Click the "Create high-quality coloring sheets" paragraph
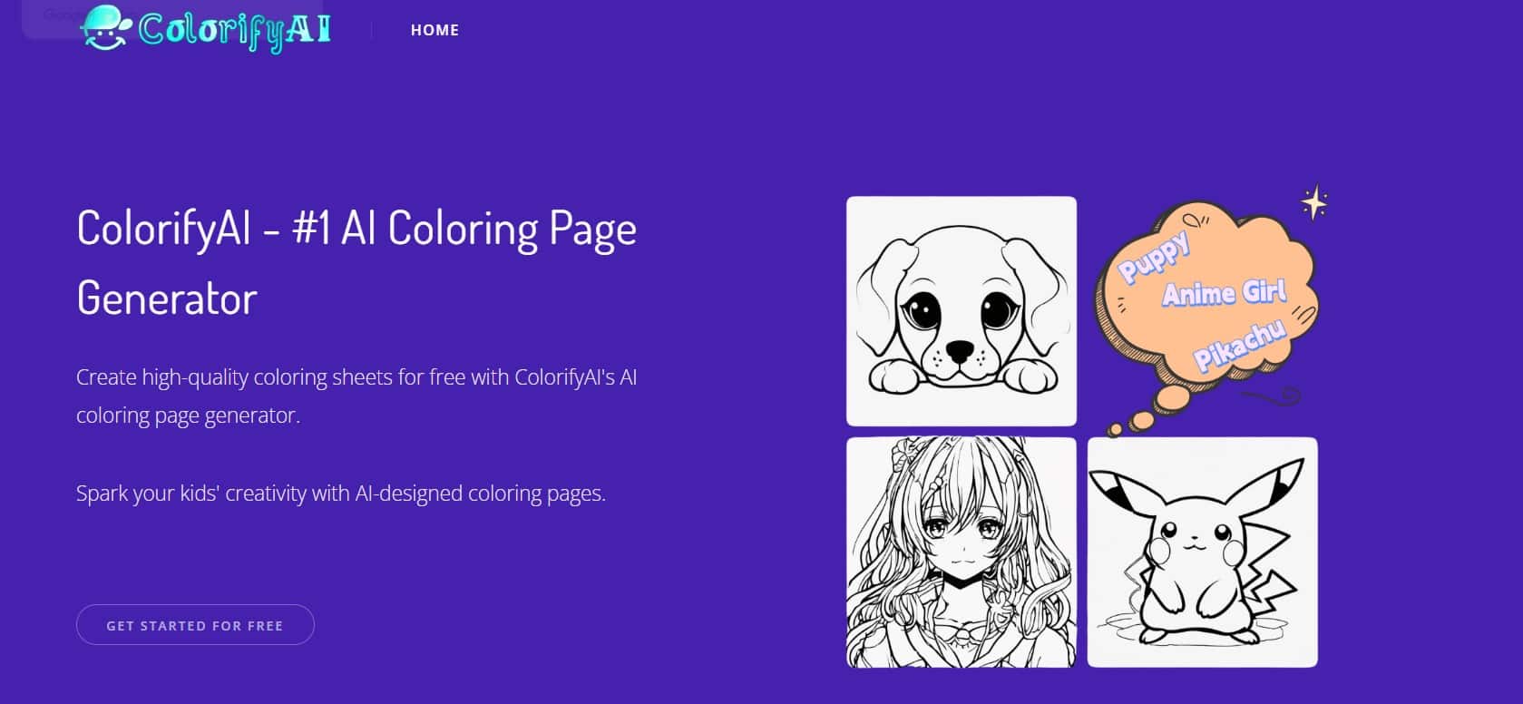 coord(356,396)
